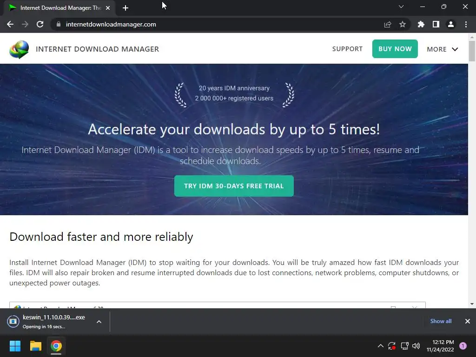Open the volume speaker icon
This screenshot has width=476, height=357.
416,346
